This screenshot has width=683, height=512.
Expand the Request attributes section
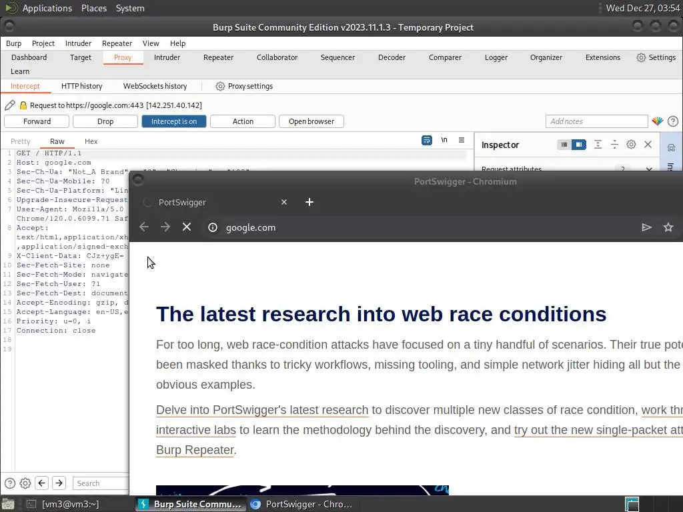(649, 169)
